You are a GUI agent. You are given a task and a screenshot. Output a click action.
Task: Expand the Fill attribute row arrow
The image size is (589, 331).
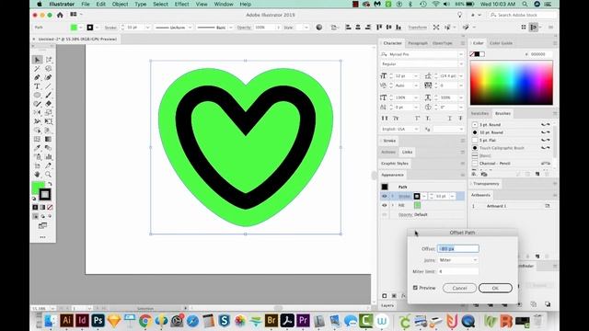tap(393, 205)
